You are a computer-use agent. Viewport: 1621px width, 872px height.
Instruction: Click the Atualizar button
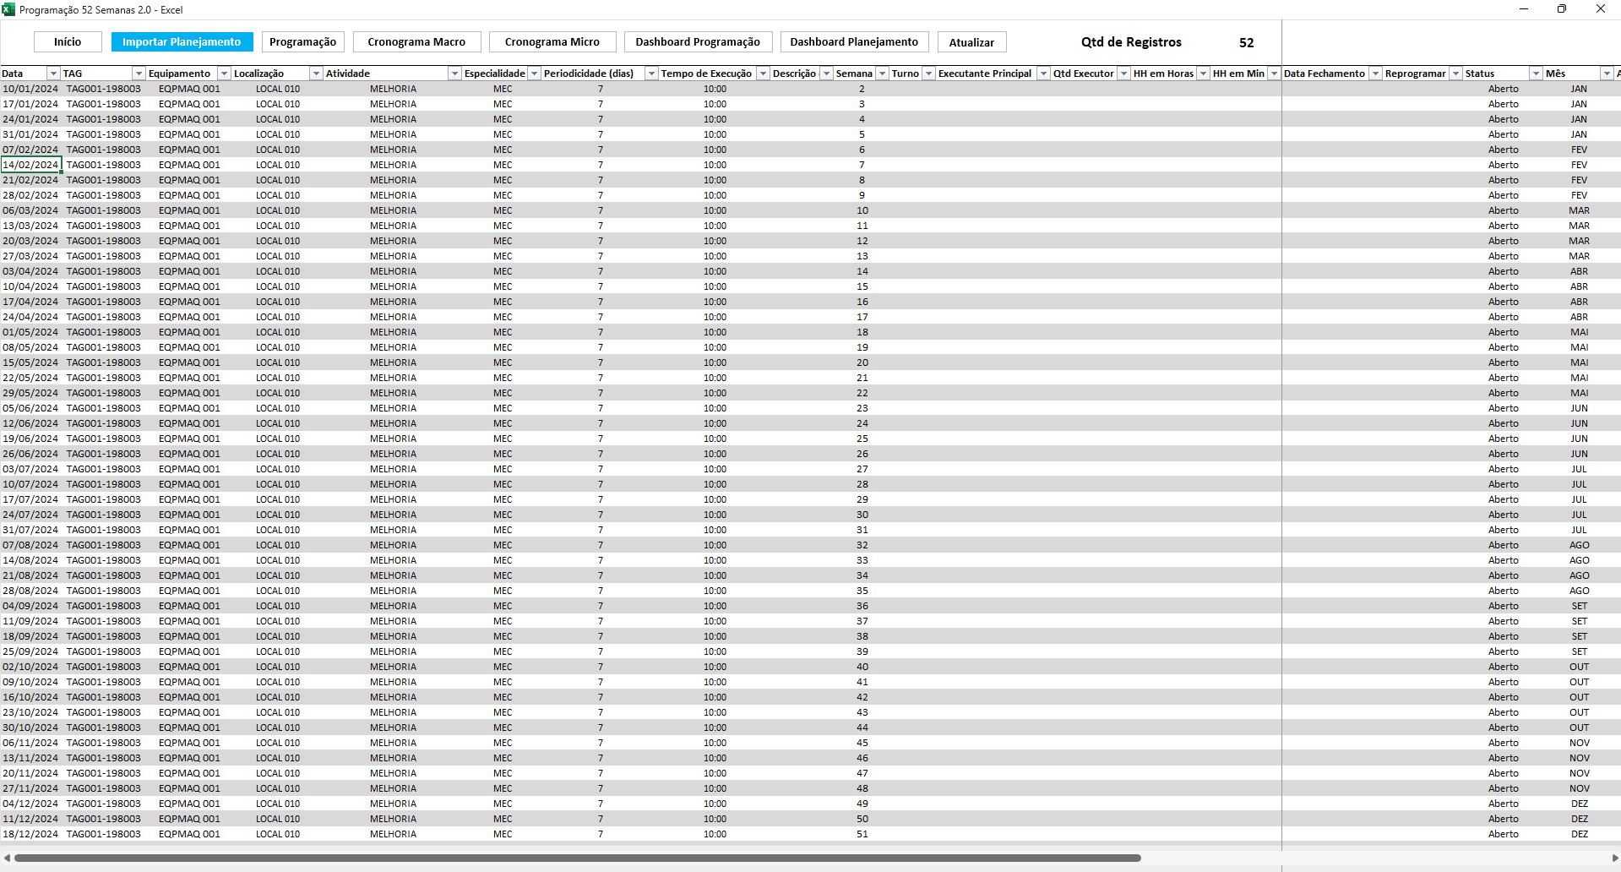tap(971, 42)
